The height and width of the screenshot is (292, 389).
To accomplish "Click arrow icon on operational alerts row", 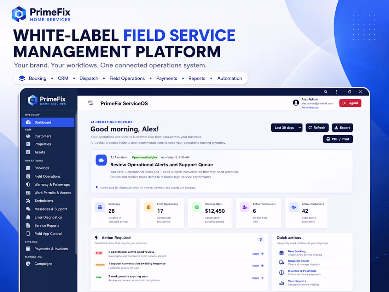I will [262, 254].
